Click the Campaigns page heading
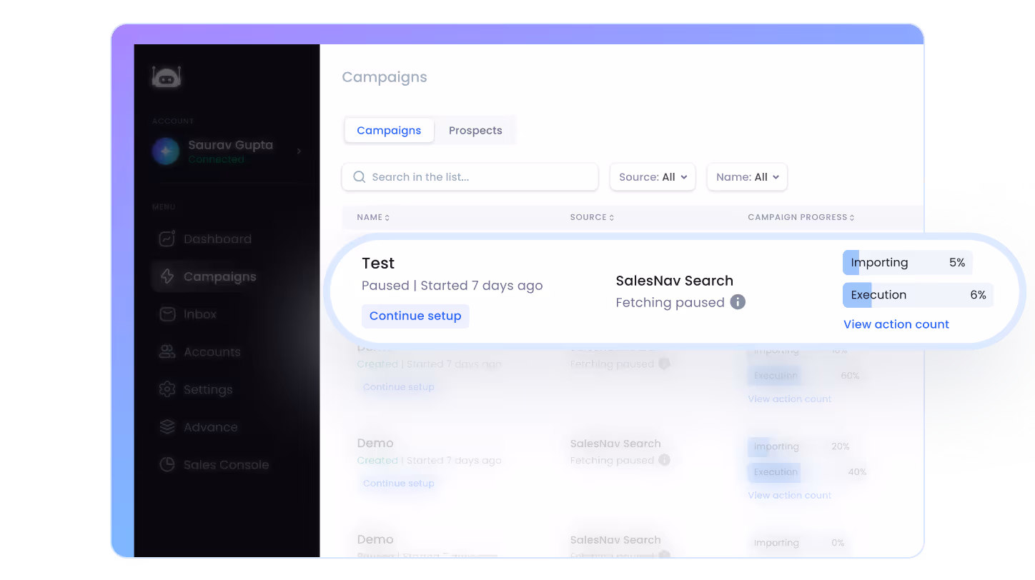Viewport: 1035px width, 580px height. pos(385,77)
